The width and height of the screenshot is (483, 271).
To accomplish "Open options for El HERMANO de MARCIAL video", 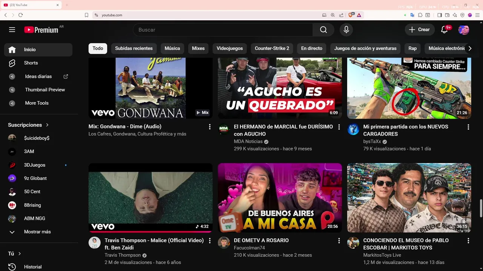I will point(339,127).
